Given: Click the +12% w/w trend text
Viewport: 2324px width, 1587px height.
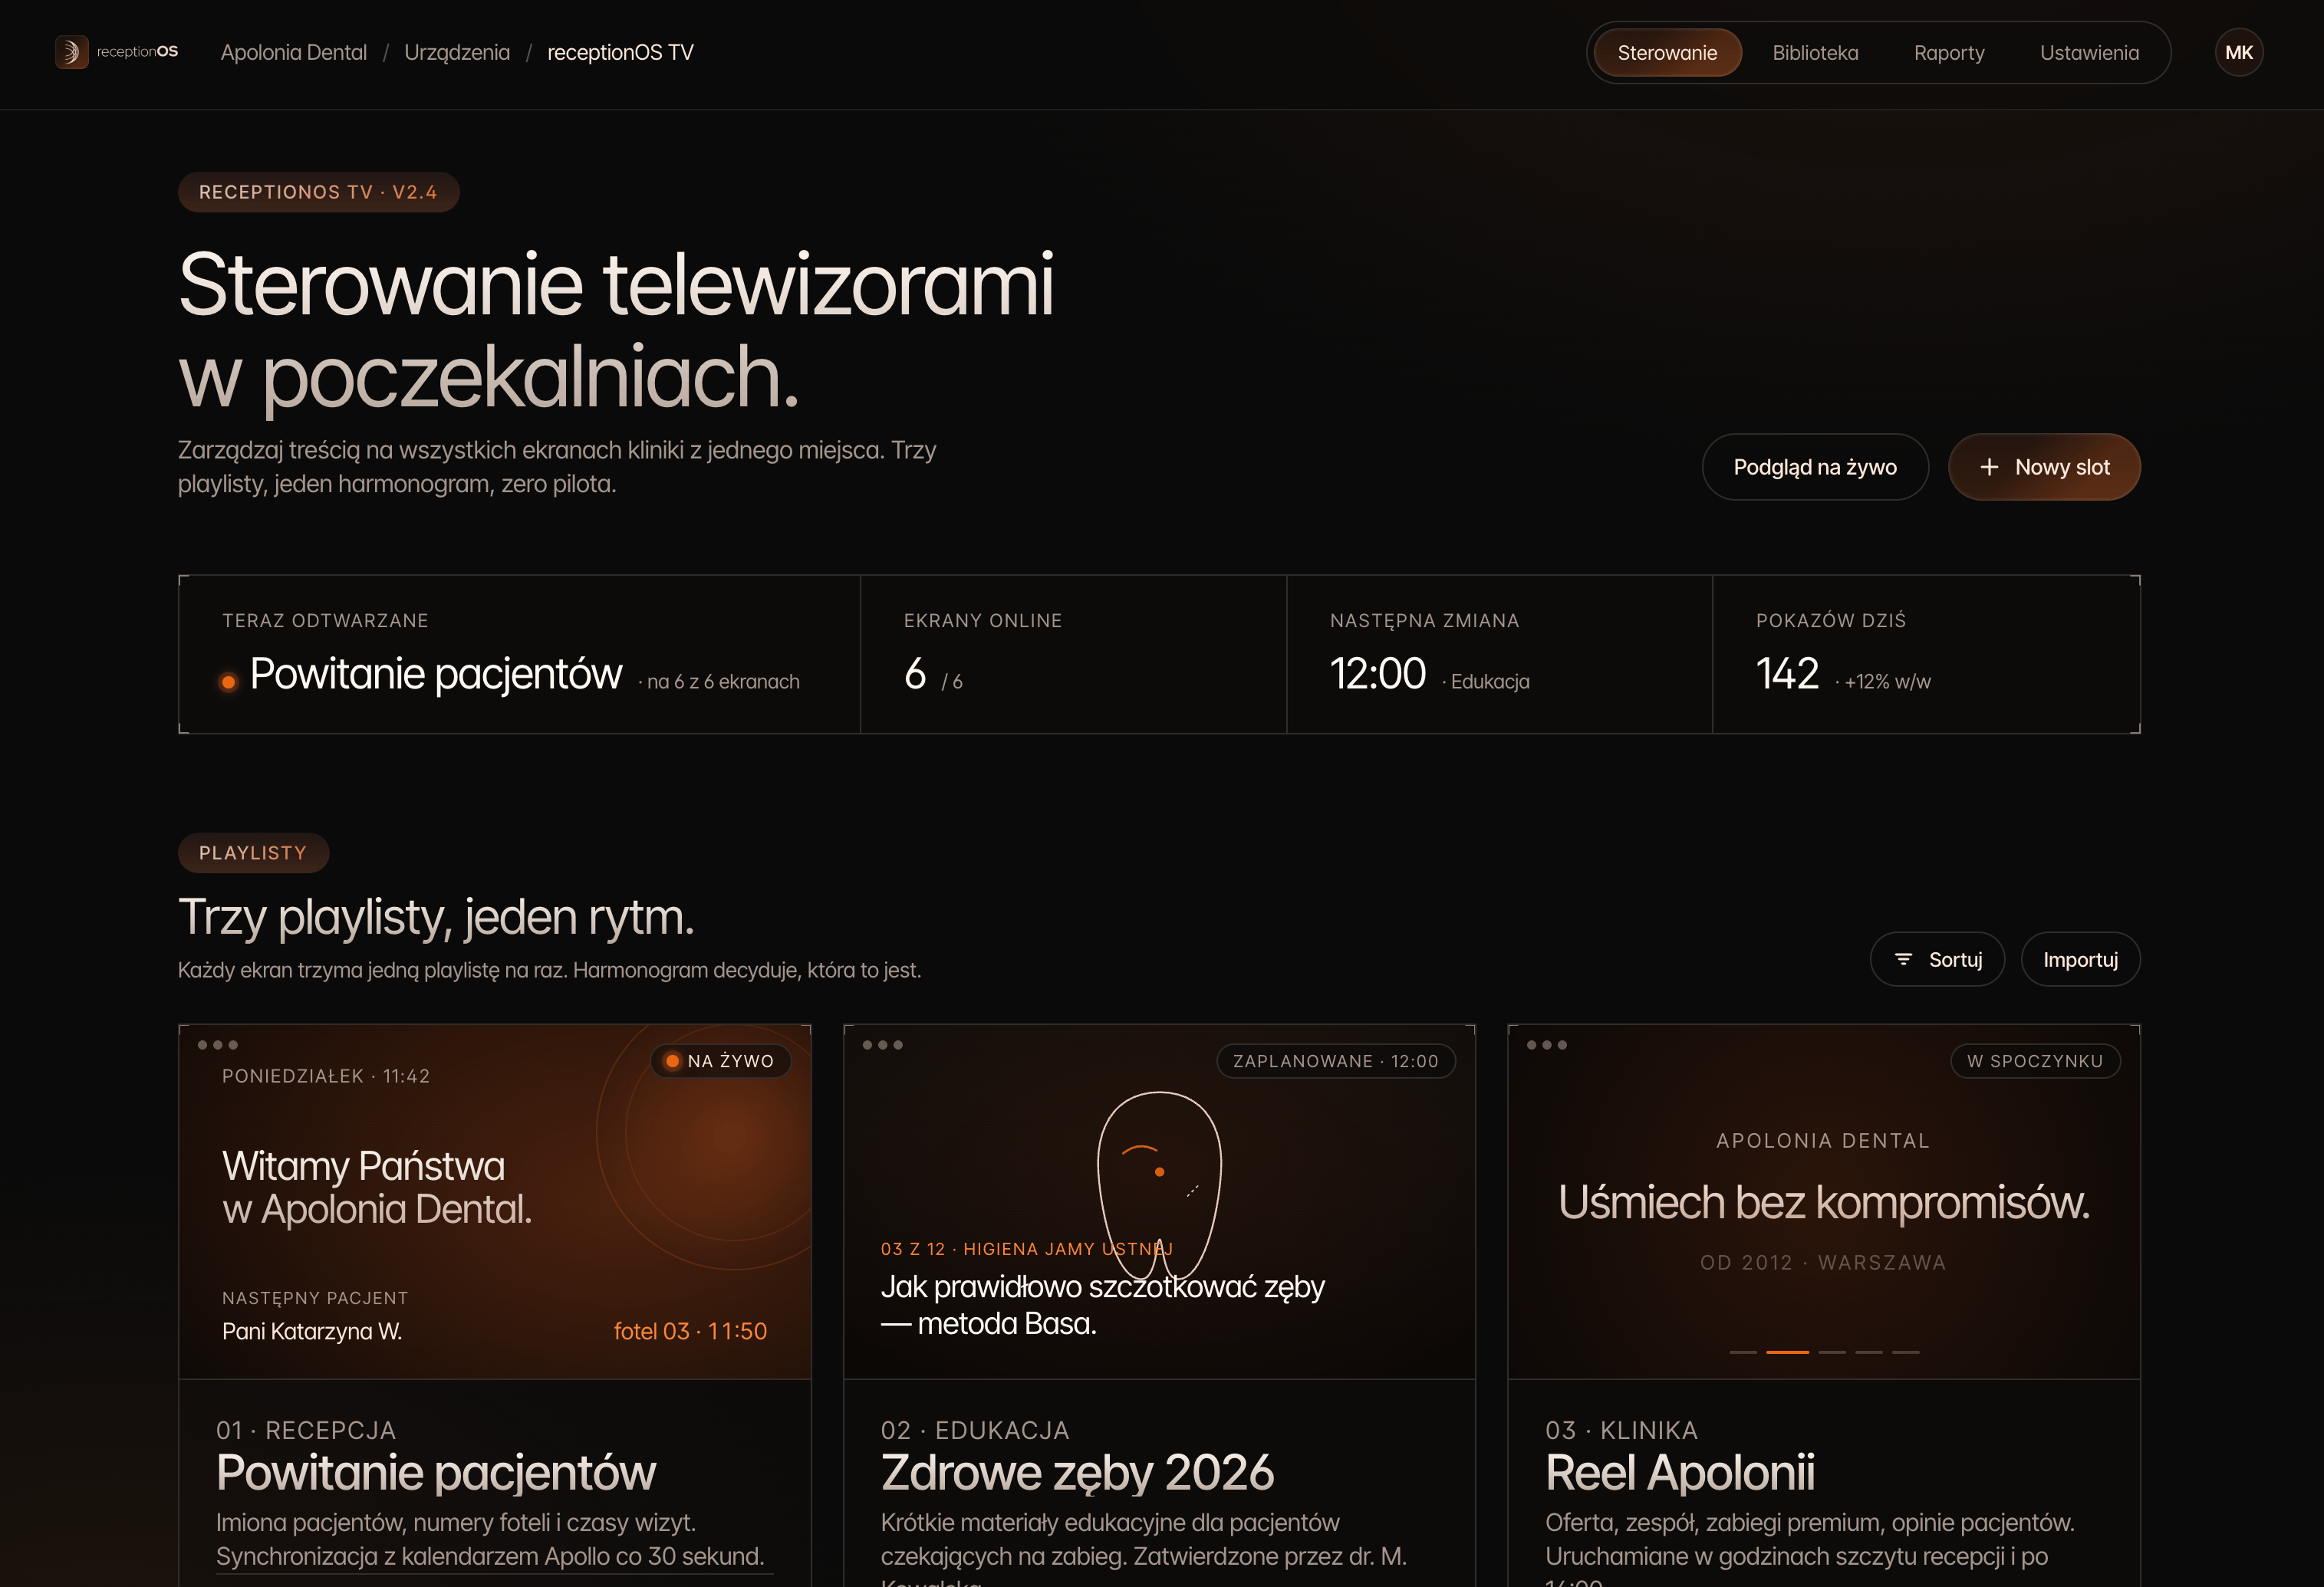Looking at the screenshot, I should pos(1887,682).
